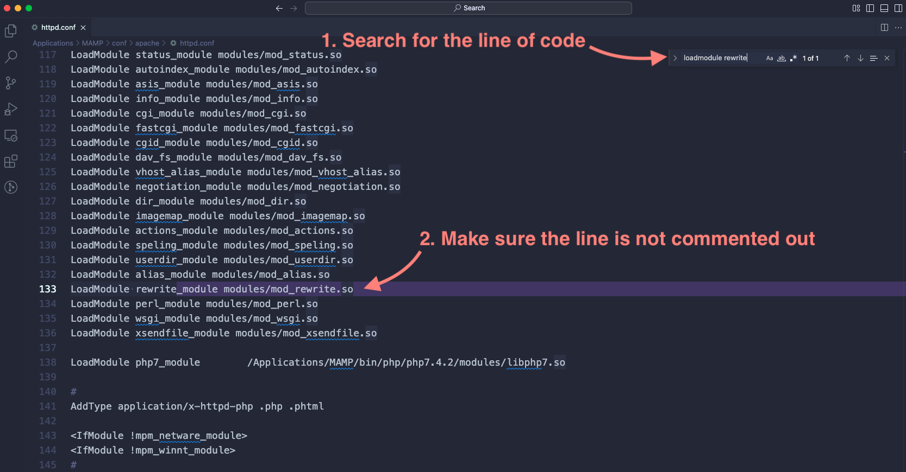The height and width of the screenshot is (472, 906).
Task: Click the xsendfile_module line
Action: 223,333
